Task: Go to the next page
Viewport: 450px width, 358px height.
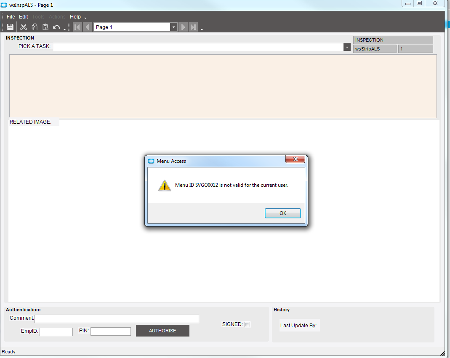Action: pyautogui.click(x=183, y=27)
